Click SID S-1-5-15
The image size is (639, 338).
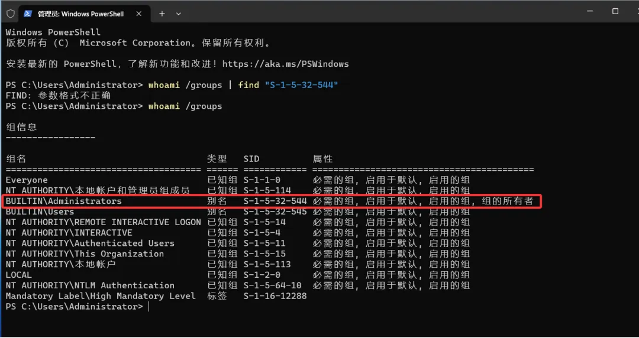click(264, 254)
